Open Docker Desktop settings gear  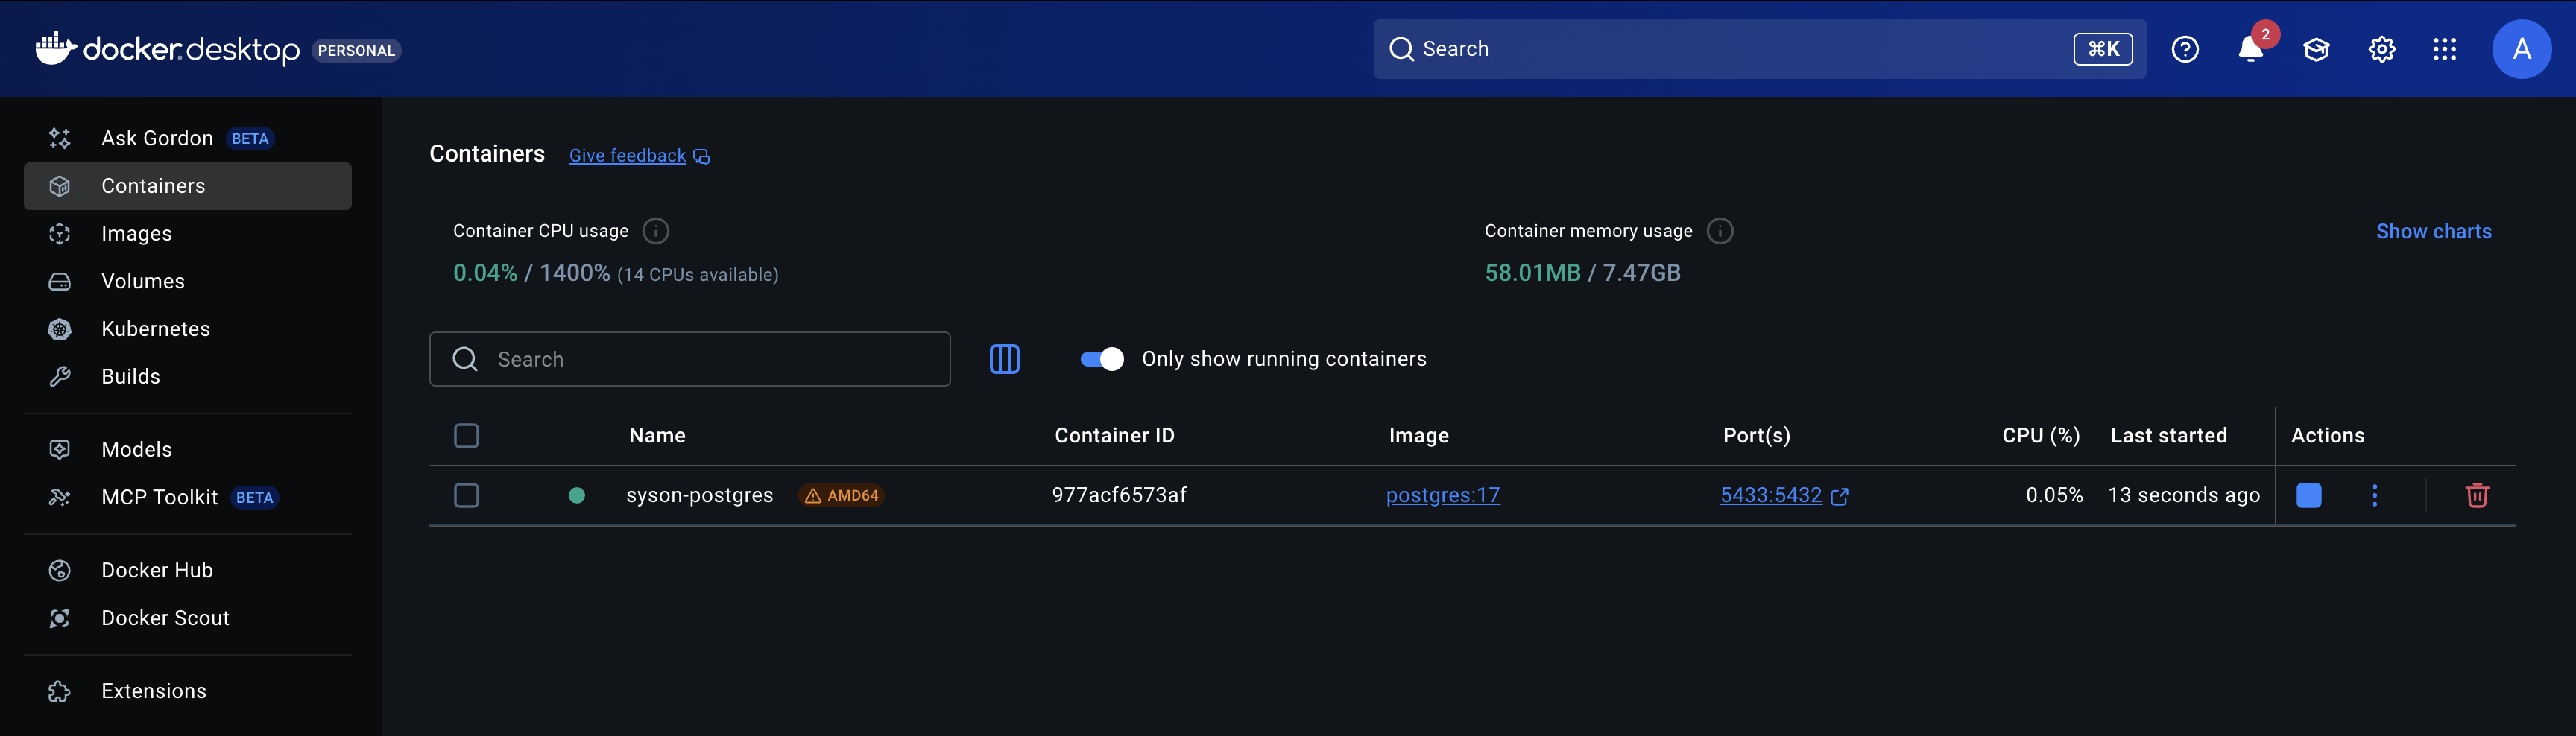tap(2381, 49)
